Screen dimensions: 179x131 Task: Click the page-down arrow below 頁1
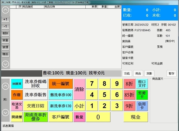pos(5,113)
